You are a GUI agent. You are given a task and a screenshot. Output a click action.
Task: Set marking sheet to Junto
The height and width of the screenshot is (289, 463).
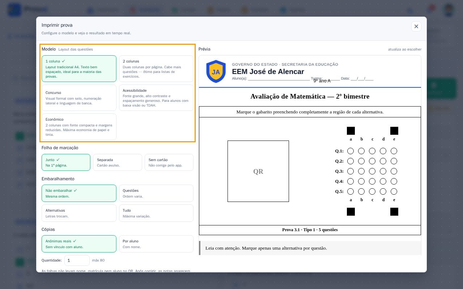click(66, 162)
